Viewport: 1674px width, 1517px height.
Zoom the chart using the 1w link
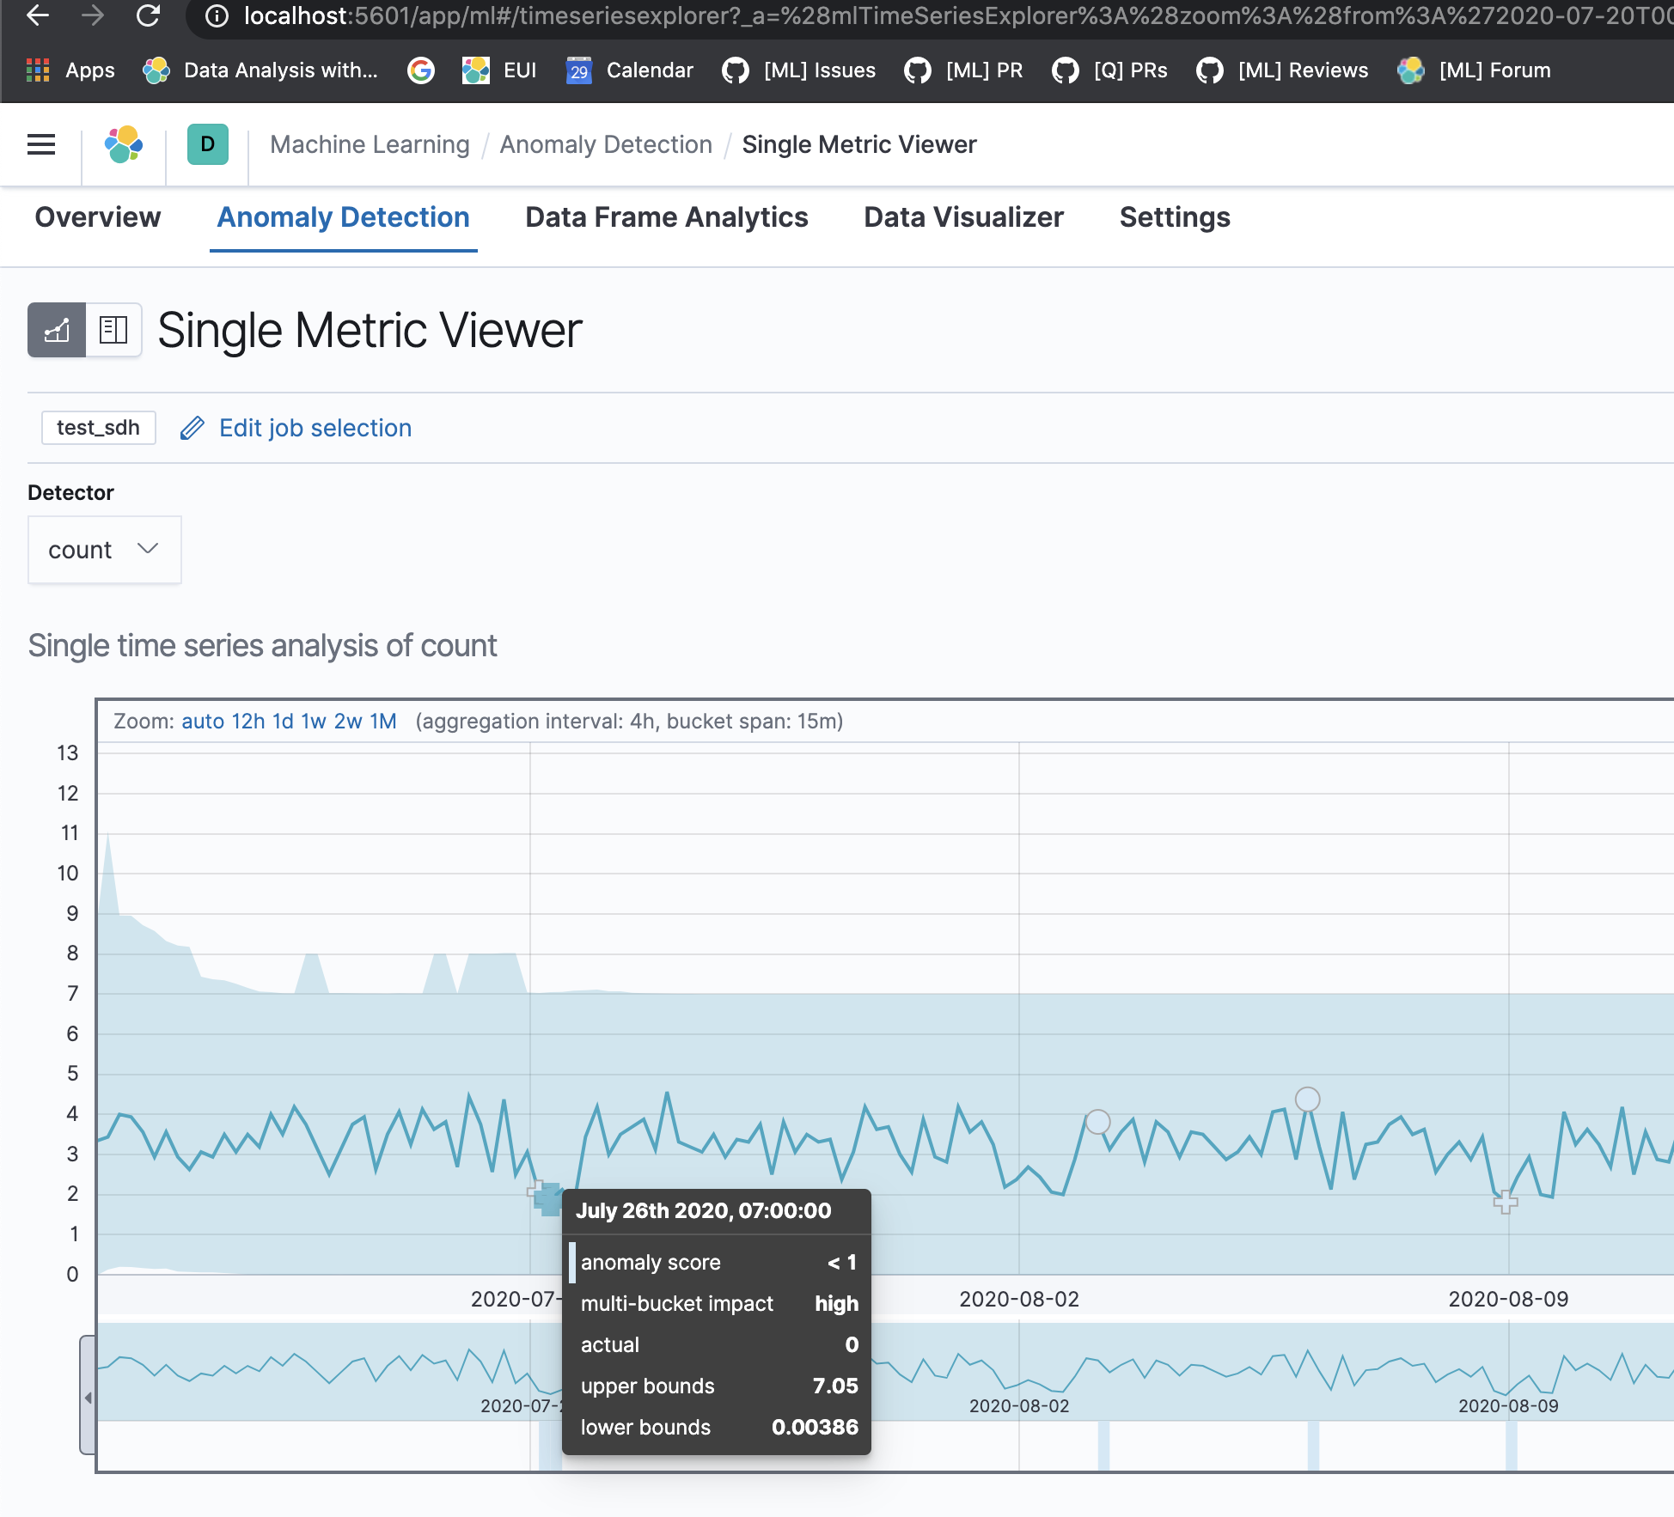click(x=314, y=721)
